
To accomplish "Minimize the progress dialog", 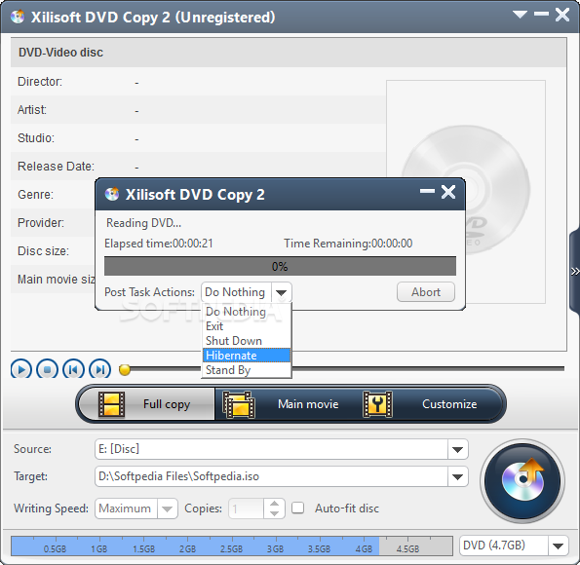I will (427, 192).
